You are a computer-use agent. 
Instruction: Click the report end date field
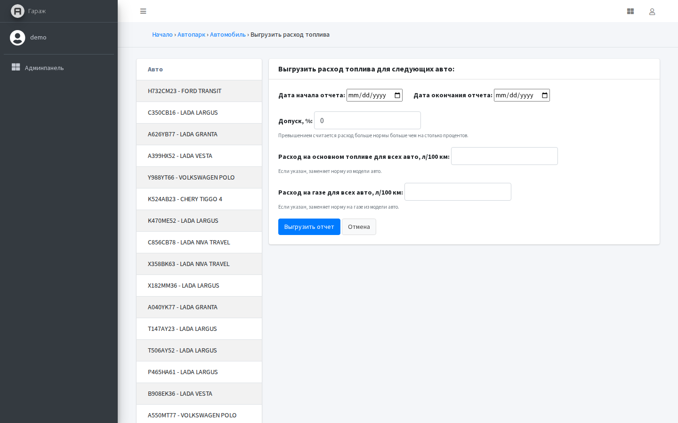[x=522, y=95]
